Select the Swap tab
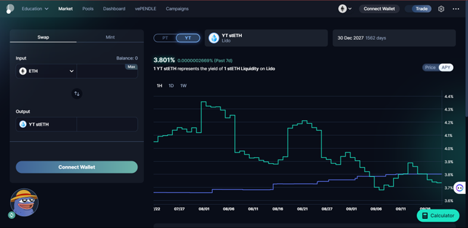 pos(44,38)
